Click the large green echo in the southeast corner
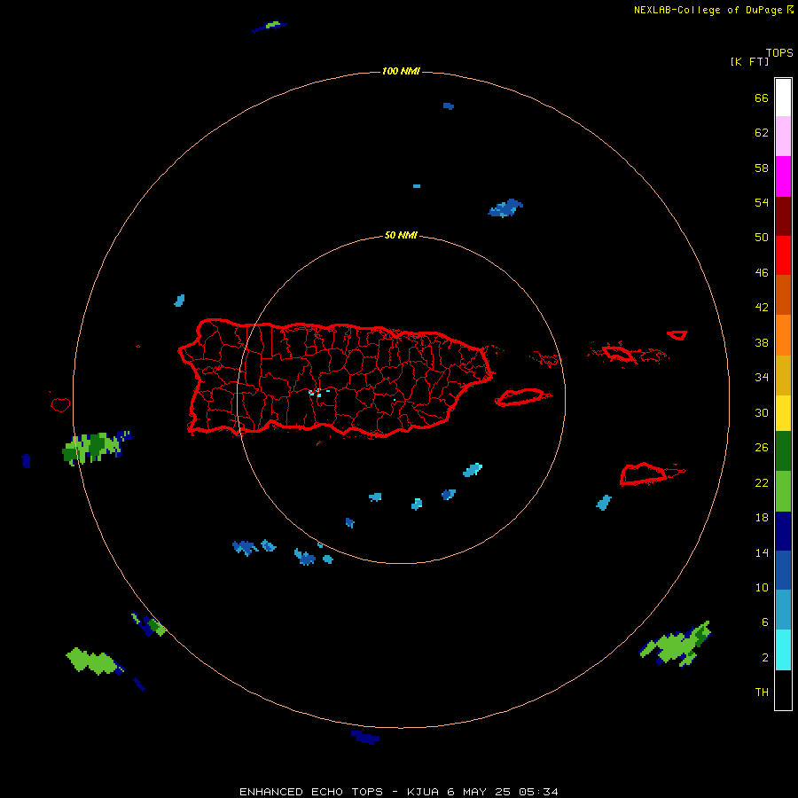 (676, 645)
